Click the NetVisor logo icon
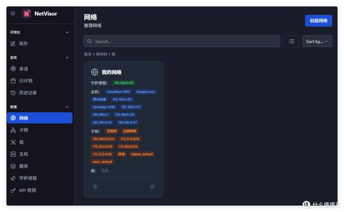Viewport: 344px width, 212px height. pyautogui.click(x=26, y=14)
